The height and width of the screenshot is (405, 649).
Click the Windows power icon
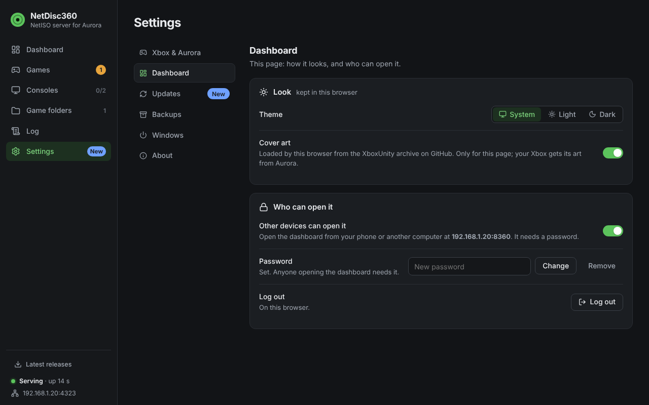tap(143, 135)
